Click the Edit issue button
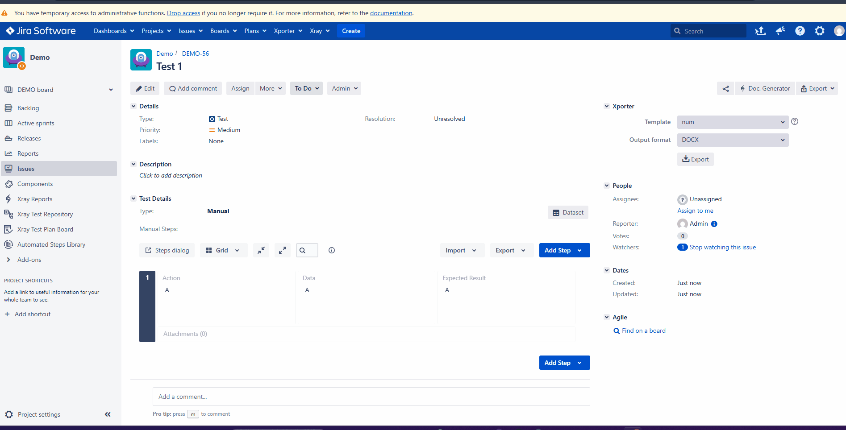This screenshot has width=846, height=430. click(x=145, y=88)
